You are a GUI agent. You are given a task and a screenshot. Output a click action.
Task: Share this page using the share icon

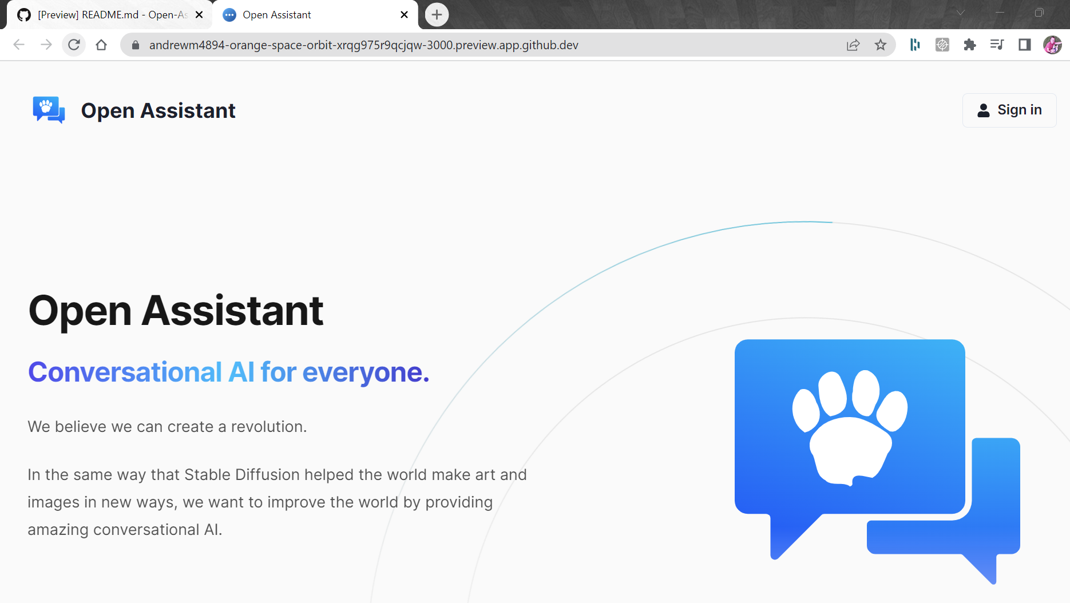(x=853, y=45)
